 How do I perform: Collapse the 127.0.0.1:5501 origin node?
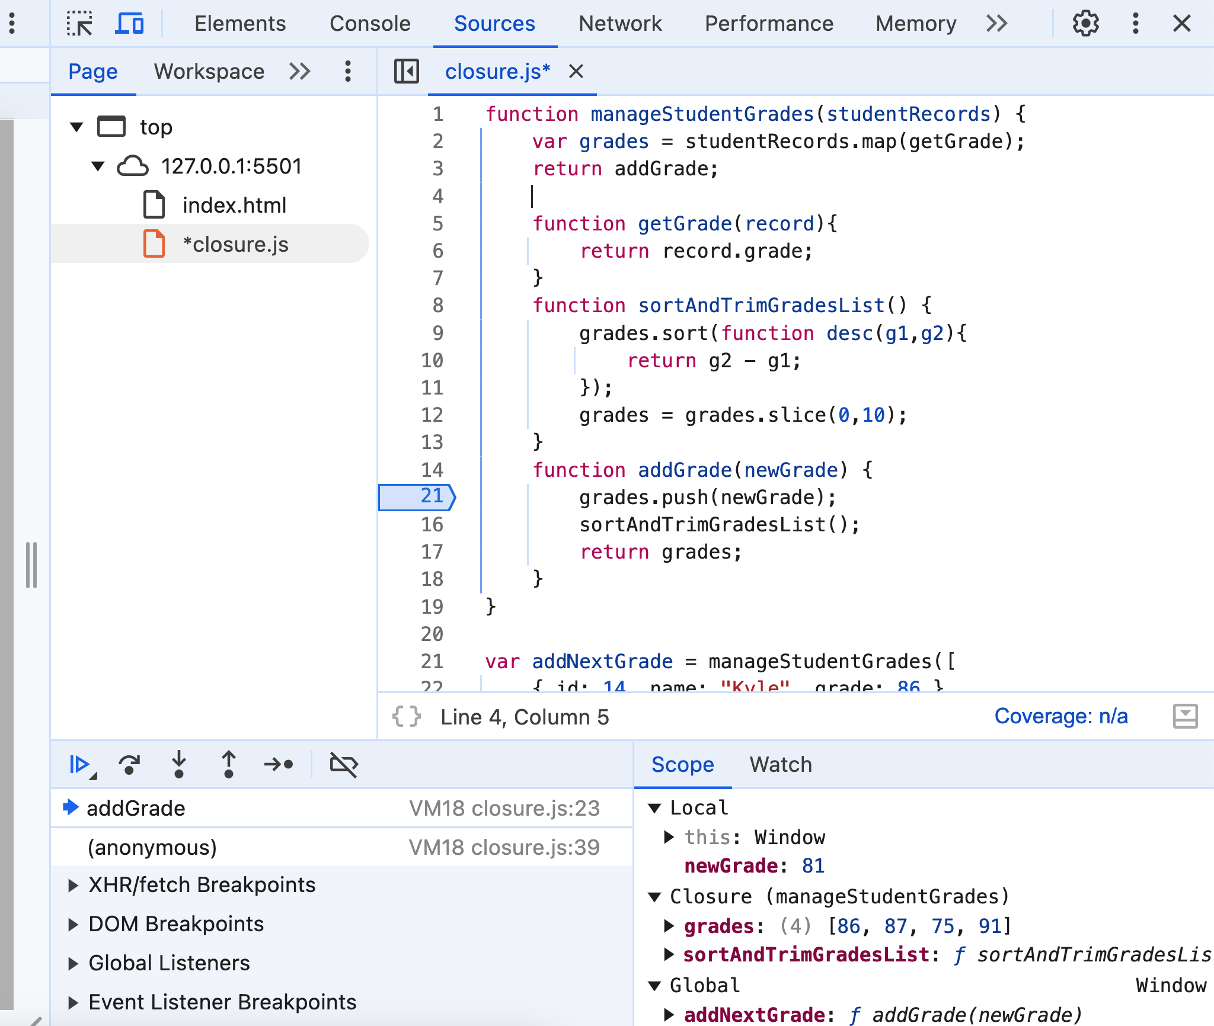[x=98, y=166]
